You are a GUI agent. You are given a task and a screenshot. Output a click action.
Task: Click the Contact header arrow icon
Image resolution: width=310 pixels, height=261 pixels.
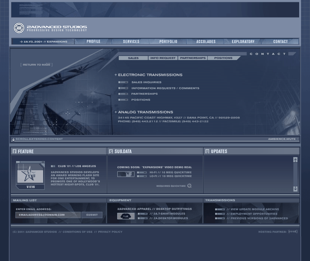tap(292, 54)
